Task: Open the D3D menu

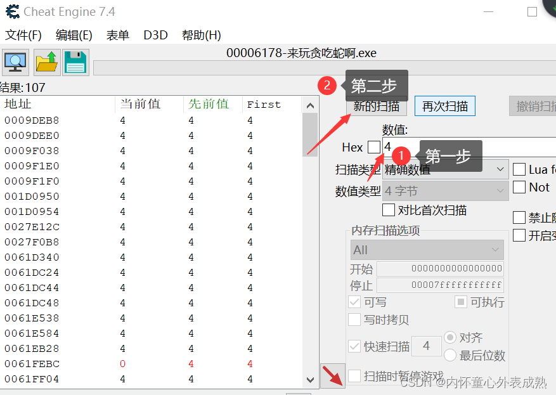Action: pyautogui.click(x=156, y=35)
